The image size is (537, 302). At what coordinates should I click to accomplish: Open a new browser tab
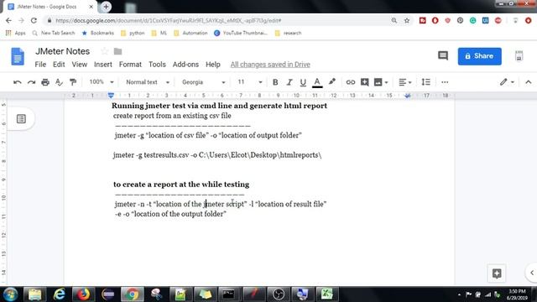(x=106, y=7)
